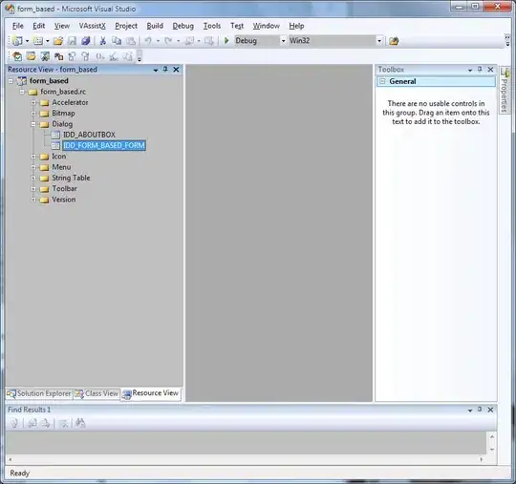Viewport: 516px width, 484px height.
Task: Toggle auto-hide pin on Resource View panel
Action: point(165,70)
